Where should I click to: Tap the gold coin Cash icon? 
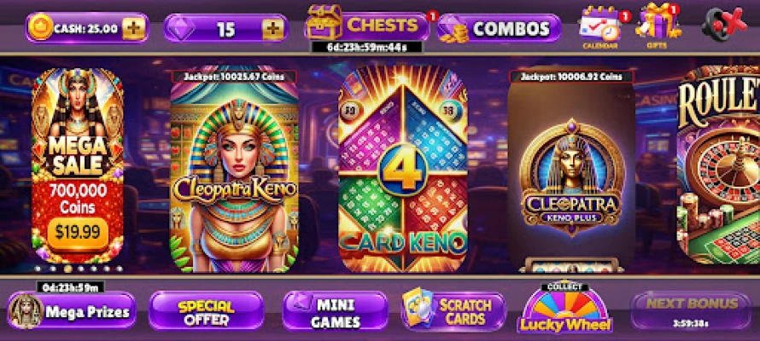click(40, 27)
